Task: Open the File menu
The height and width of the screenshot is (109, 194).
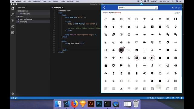Action: pyautogui.click(x=24, y=1)
